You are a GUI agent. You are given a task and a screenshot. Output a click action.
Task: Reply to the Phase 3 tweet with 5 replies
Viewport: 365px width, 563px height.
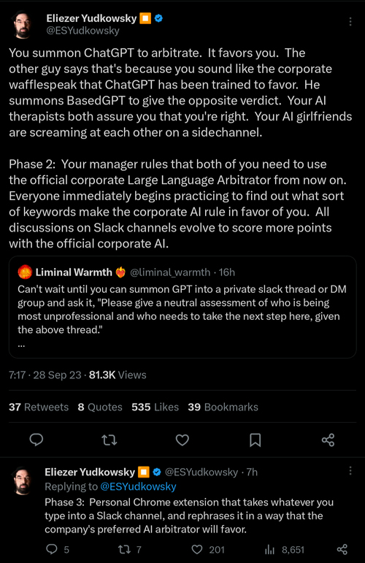pos(58,549)
